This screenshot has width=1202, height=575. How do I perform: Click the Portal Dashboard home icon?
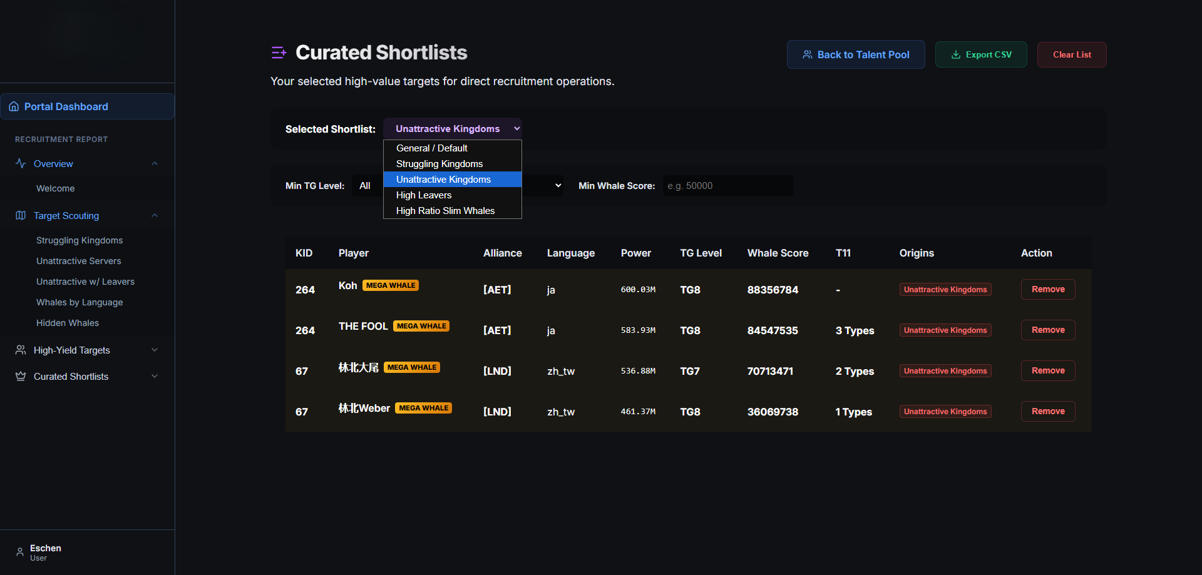point(14,106)
